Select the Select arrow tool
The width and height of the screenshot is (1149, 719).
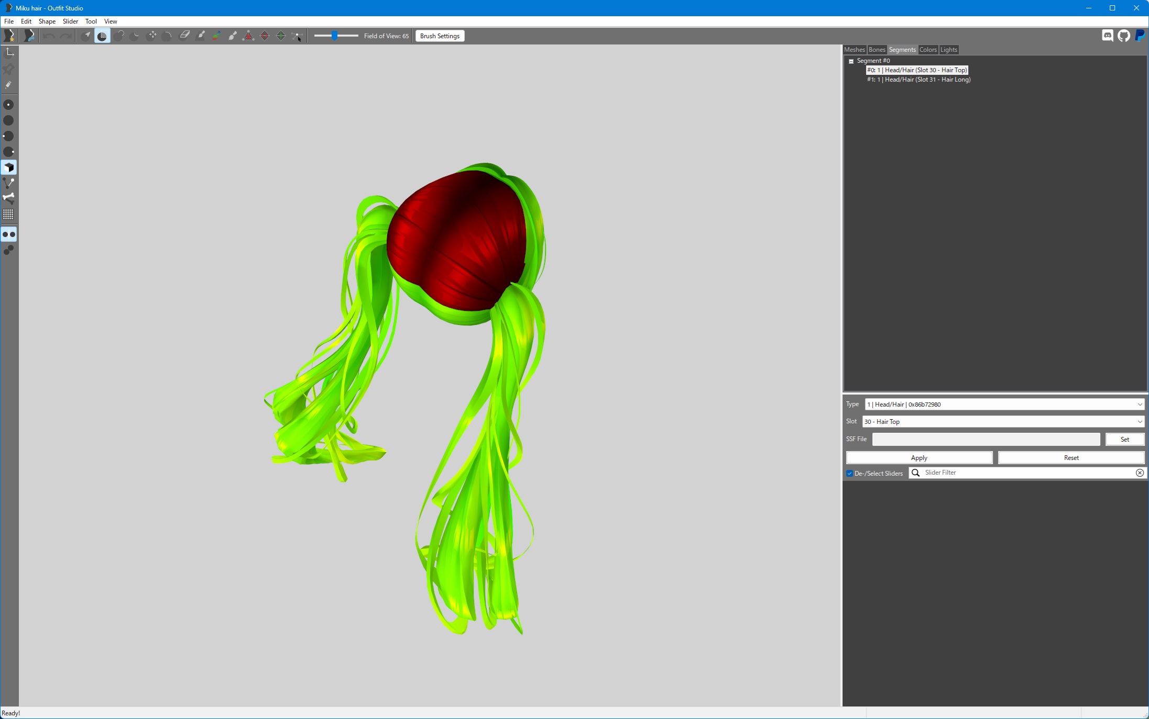86,36
